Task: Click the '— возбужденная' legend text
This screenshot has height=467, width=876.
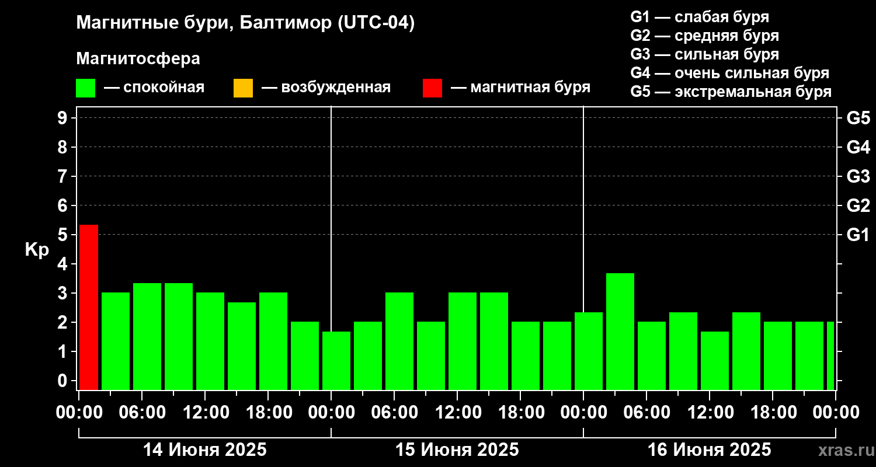Action: (326, 88)
